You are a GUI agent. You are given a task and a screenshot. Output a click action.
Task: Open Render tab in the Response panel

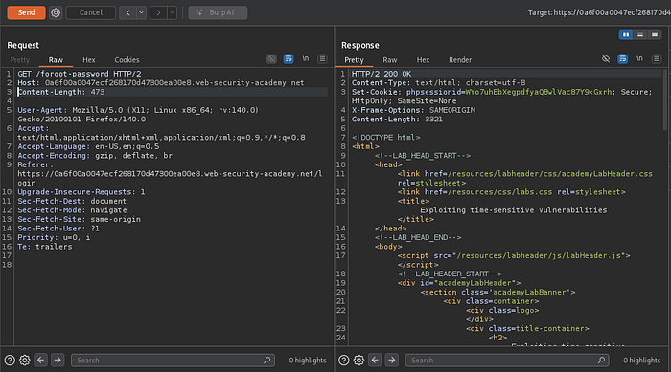coord(460,60)
